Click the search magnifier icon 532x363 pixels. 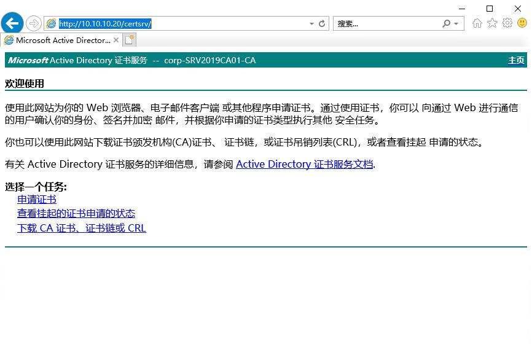click(x=447, y=23)
